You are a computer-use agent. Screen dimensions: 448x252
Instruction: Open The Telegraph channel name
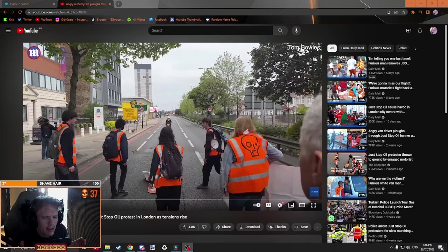pyautogui.click(x=377, y=165)
